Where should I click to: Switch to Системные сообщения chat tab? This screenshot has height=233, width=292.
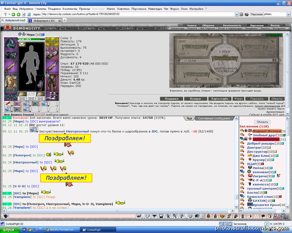pos(214,118)
